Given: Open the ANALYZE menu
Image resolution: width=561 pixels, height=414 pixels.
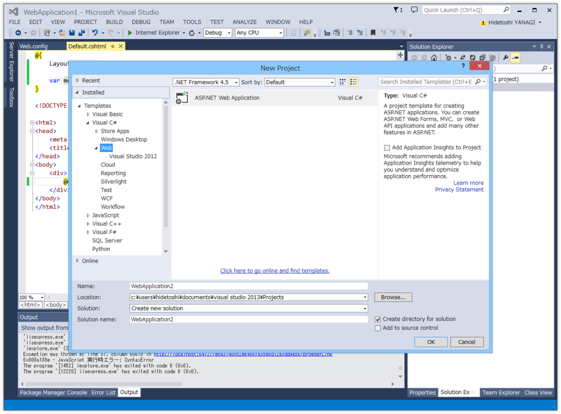Looking at the screenshot, I should click(245, 22).
